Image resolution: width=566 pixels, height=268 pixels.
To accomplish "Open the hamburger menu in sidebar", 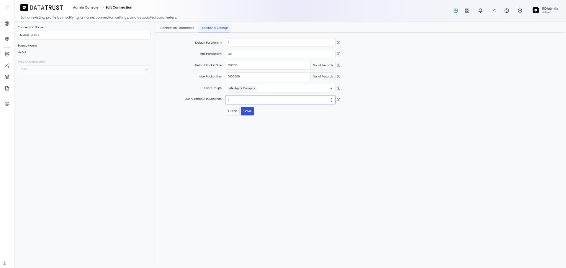I will pos(8,8).
